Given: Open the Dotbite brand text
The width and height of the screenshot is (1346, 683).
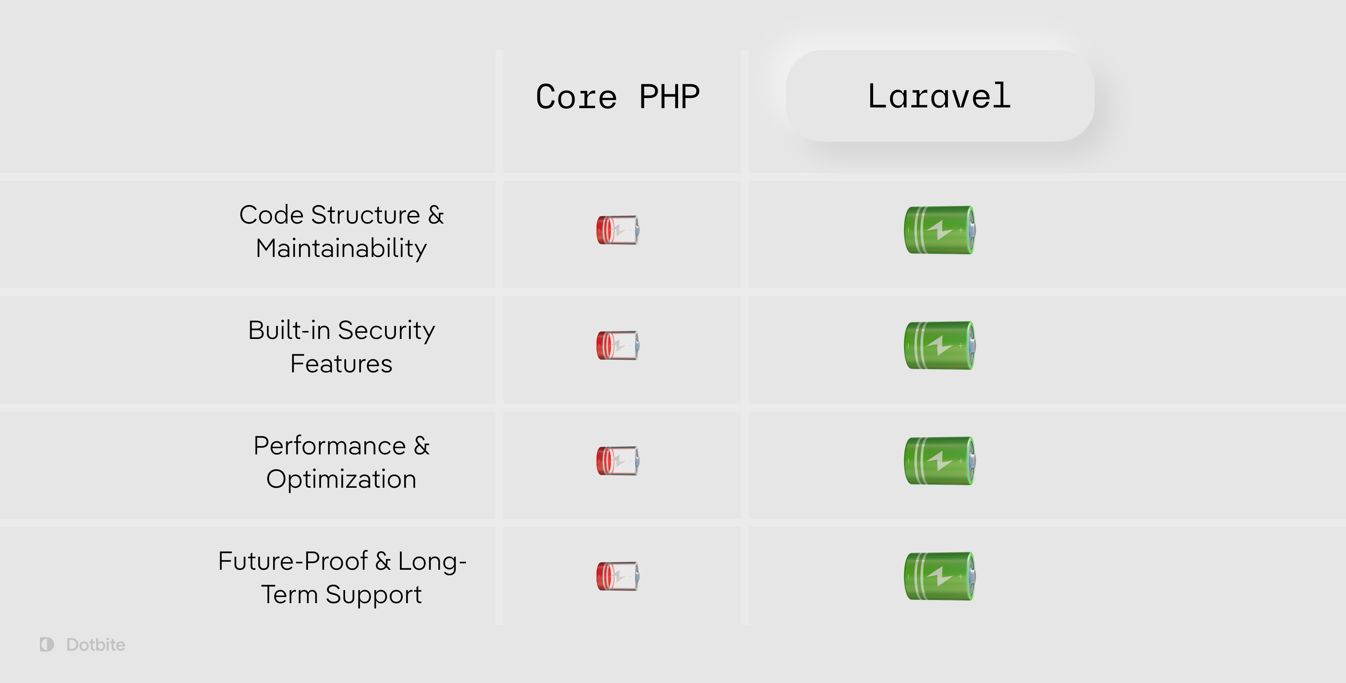Looking at the screenshot, I should click(96, 645).
